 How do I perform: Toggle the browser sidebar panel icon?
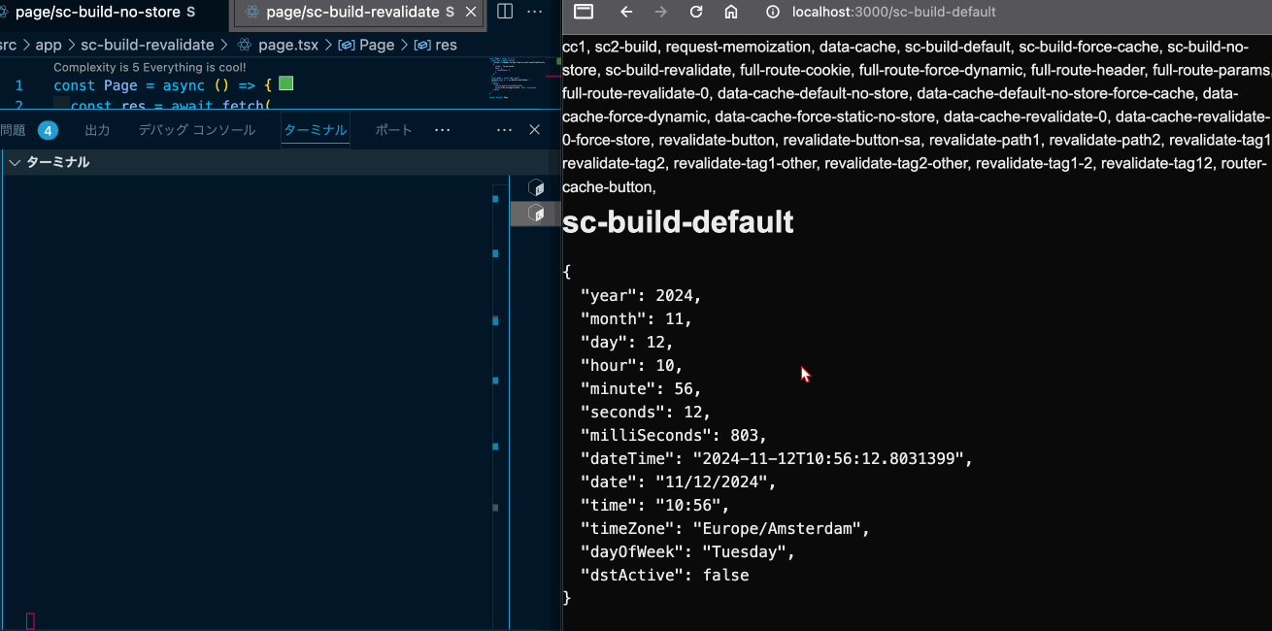click(x=584, y=12)
